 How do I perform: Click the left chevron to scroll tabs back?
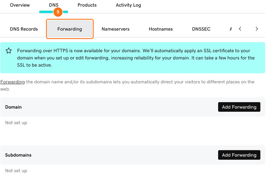(x=240, y=29)
